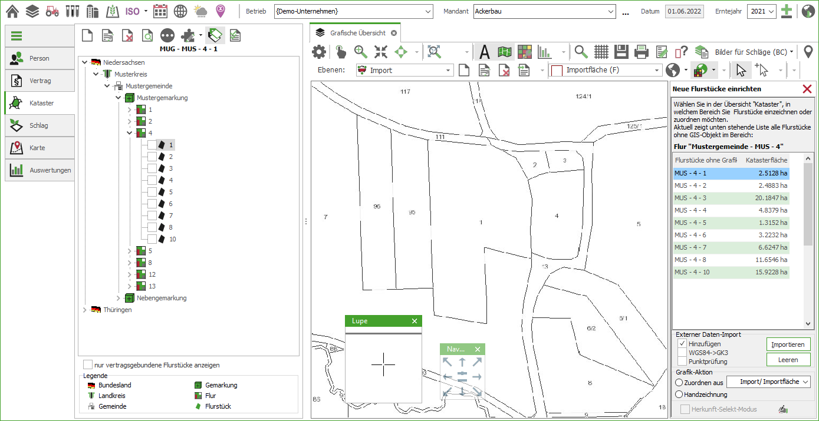Click the Importfläche color swatch box
This screenshot has height=421, width=819.
(556, 71)
